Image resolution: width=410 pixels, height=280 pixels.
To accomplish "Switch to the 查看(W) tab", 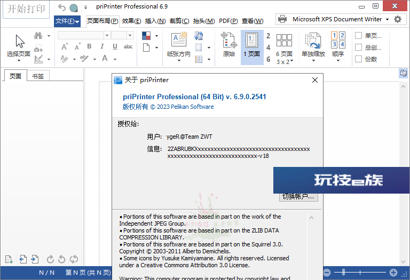I will [253, 21].
